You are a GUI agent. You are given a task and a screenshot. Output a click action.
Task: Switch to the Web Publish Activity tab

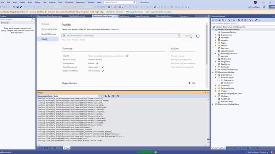pos(77,16)
